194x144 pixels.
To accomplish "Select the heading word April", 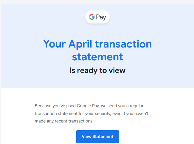I will click(80, 45).
